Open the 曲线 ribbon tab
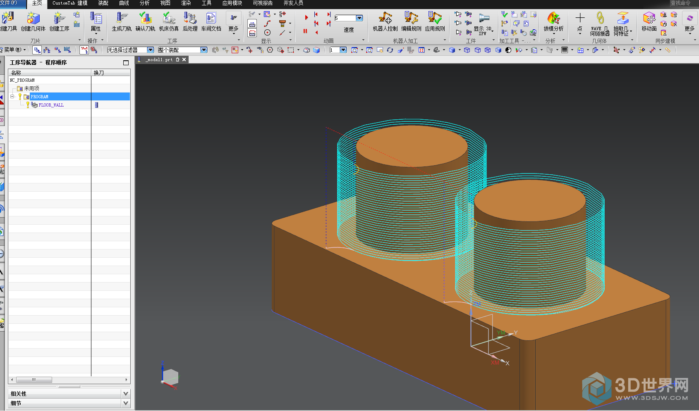 coord(124,3)
